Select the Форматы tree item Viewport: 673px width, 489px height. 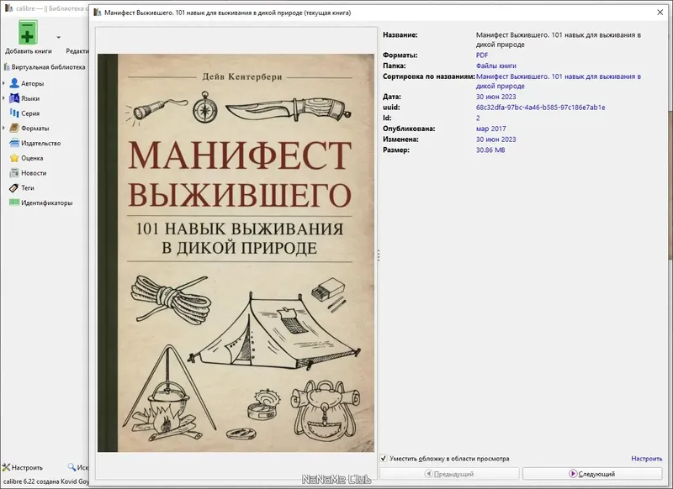click(34, 129)
